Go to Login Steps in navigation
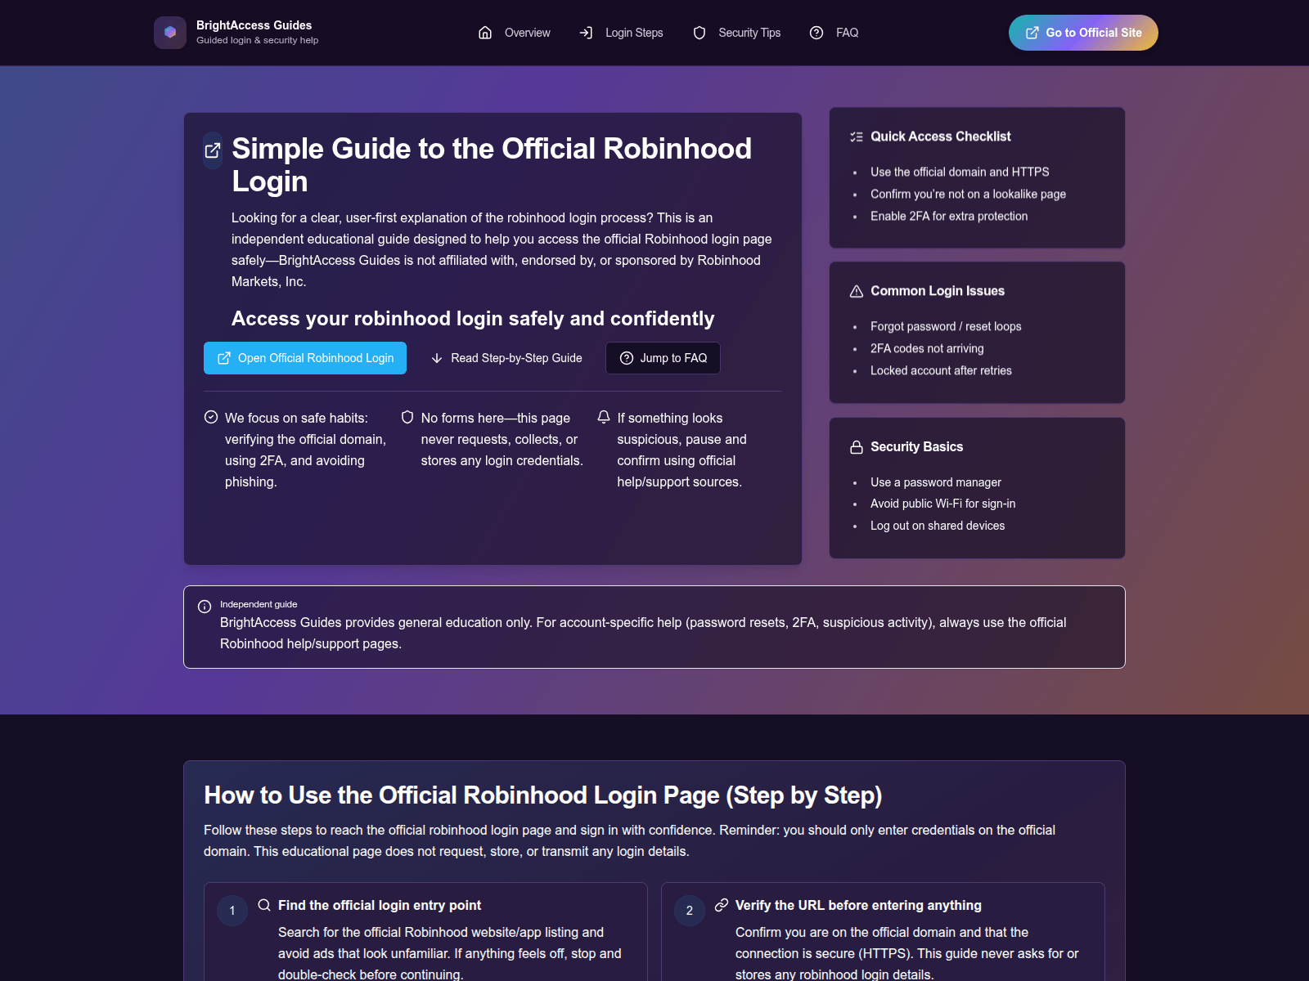The width and height of the screenshot is (1309, 981). pyautogui.click(x=621, y=33)
